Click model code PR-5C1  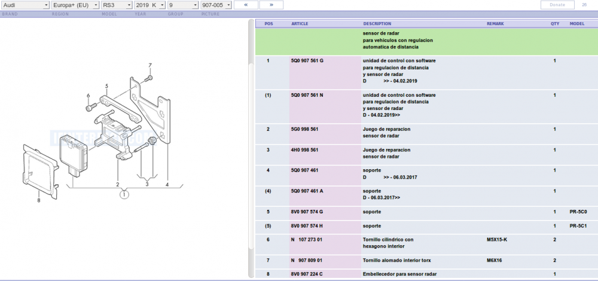[578, 226]
